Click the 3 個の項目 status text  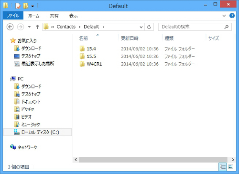19,167
